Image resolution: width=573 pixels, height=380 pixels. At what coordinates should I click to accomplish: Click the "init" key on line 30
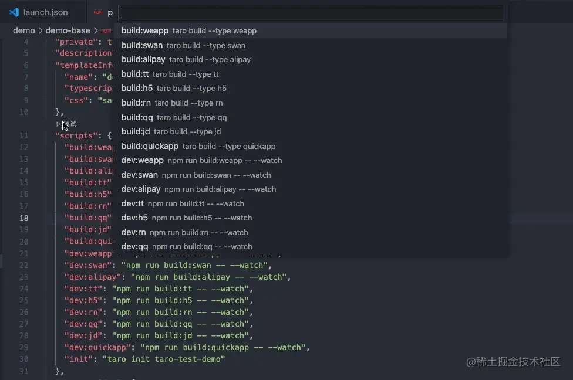pyautogui.click(x=78, y=359)
